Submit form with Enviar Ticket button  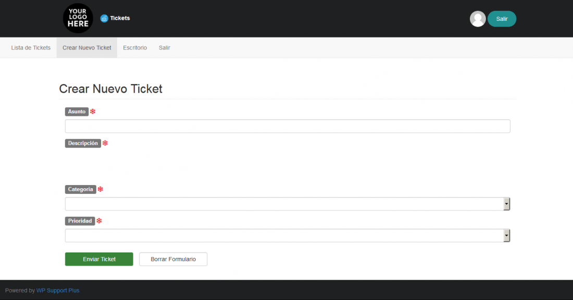[99, 259]
